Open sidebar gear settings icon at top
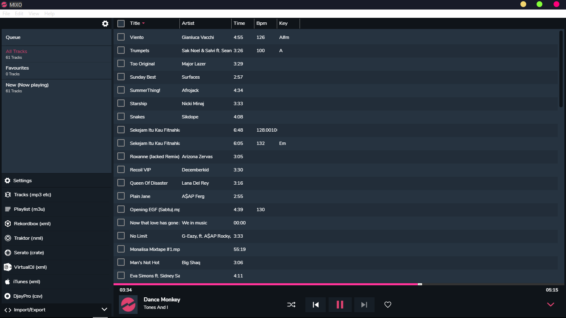 coord(105,24)
